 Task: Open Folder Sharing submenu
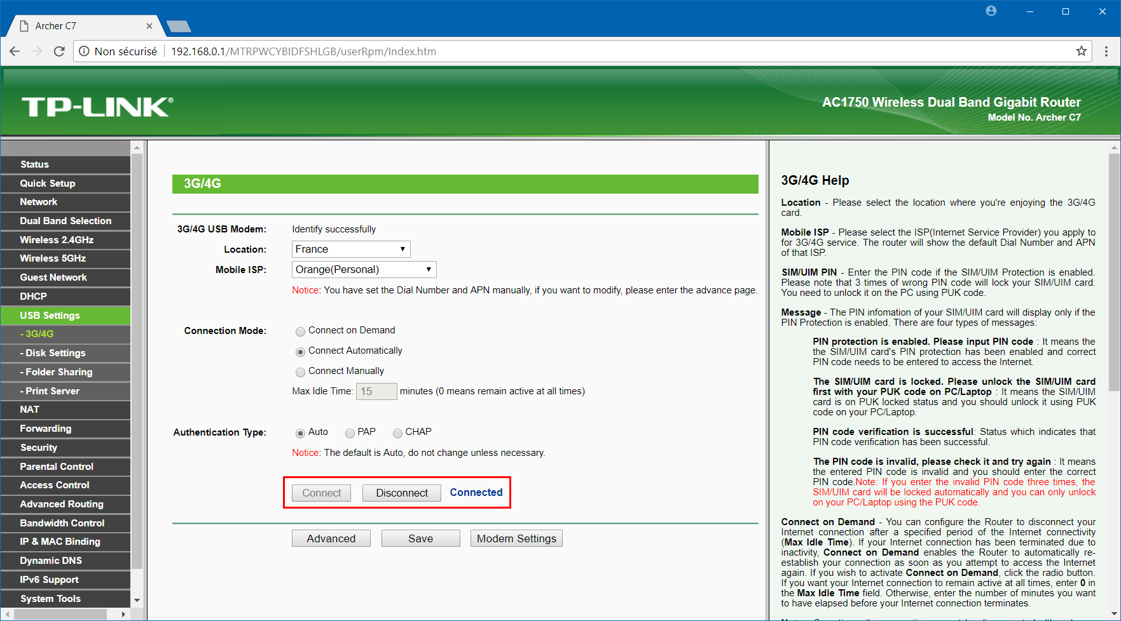point(65,372)
